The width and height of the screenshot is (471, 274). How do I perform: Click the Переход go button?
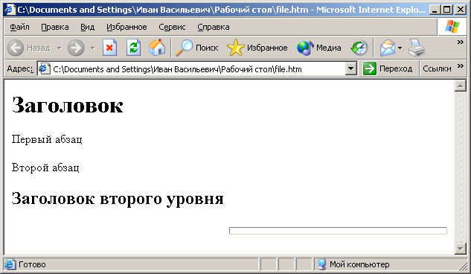click(x=388, y=68)
